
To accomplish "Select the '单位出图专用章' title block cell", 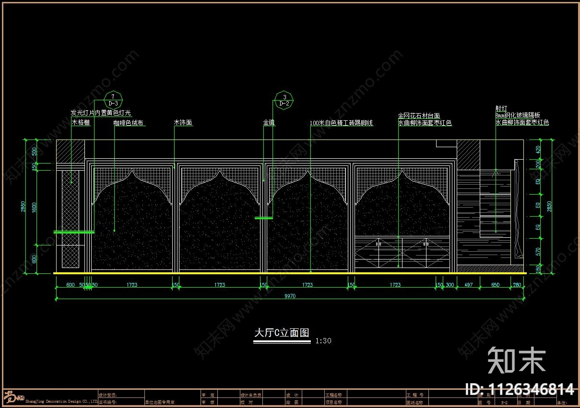I will click(160, 402).
